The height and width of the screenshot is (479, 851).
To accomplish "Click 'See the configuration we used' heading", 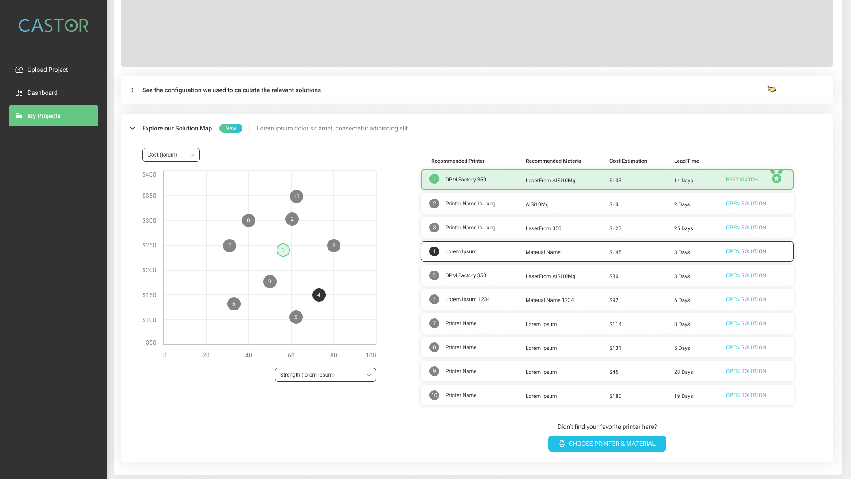I will click(x=231, y=90).
